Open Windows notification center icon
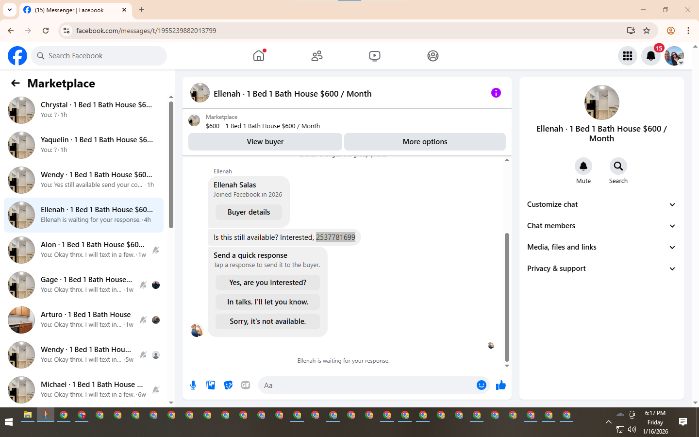The height and width of the screenshot is (437, 699). [683, 422]
